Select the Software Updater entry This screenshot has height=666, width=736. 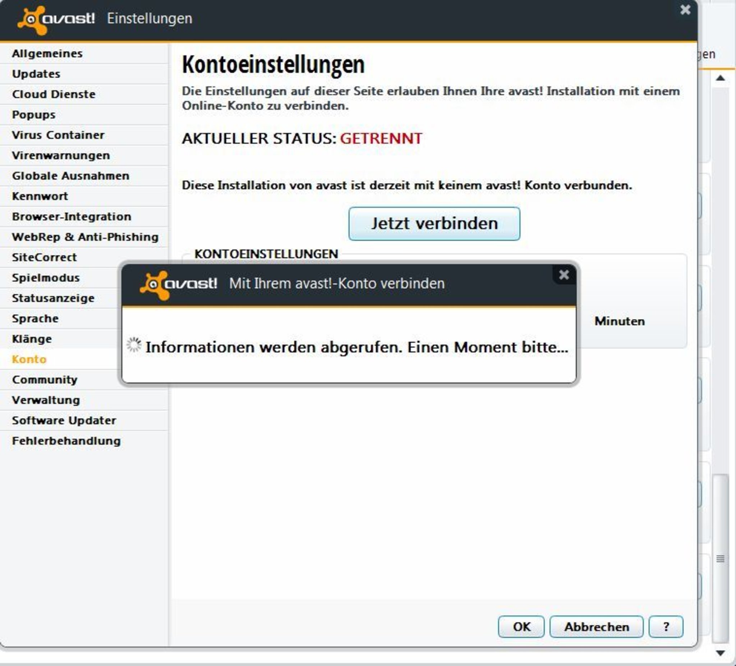[64, 420]
